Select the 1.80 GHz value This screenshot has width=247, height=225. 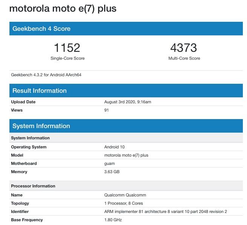pos(113,220)
